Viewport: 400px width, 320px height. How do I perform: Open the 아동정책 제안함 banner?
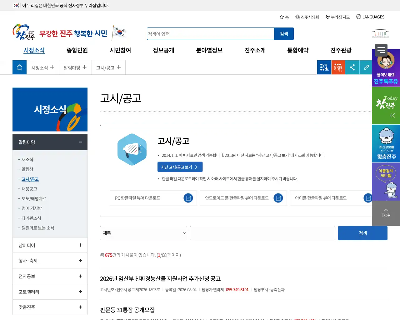pyautogui.click(x=386, y=182)
